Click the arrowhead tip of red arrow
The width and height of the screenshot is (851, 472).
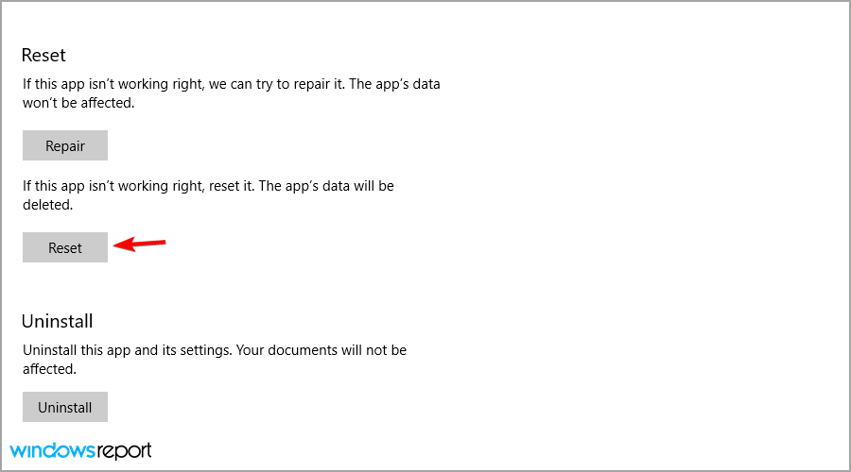tap(115, 245)
